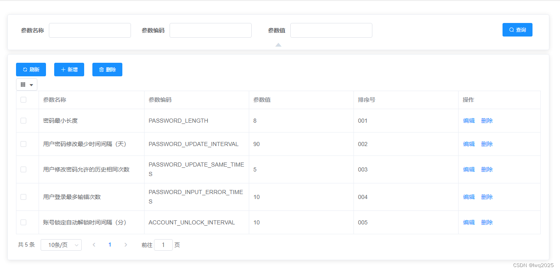
Task: Select the PASSWORD_LENGTH code cell
Action: tap(197, 121)
